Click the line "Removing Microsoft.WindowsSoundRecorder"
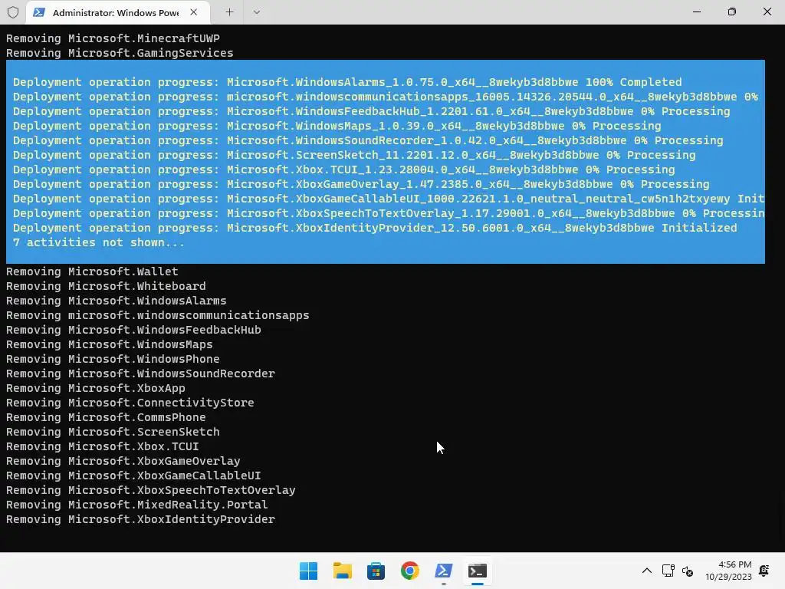 [141, 373]
